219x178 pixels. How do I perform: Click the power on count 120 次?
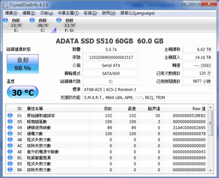coord(197,73)
